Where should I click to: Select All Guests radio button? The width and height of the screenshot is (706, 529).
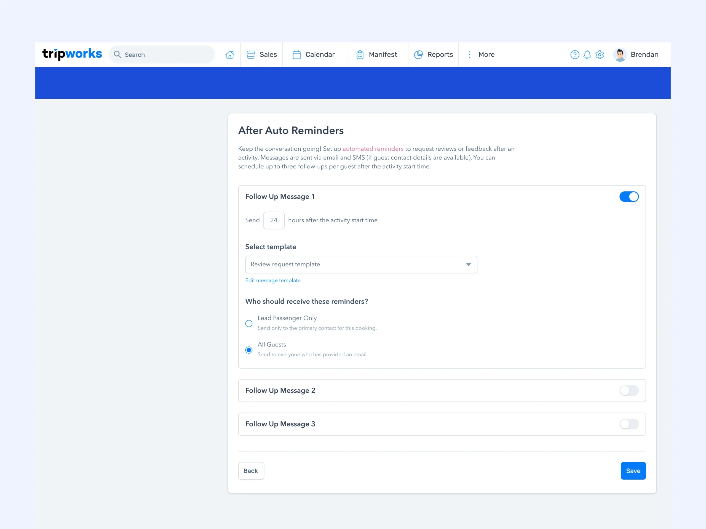coord(249,350)
